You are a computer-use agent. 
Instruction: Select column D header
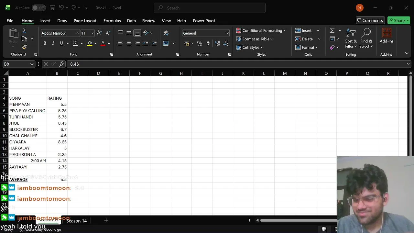98,73
